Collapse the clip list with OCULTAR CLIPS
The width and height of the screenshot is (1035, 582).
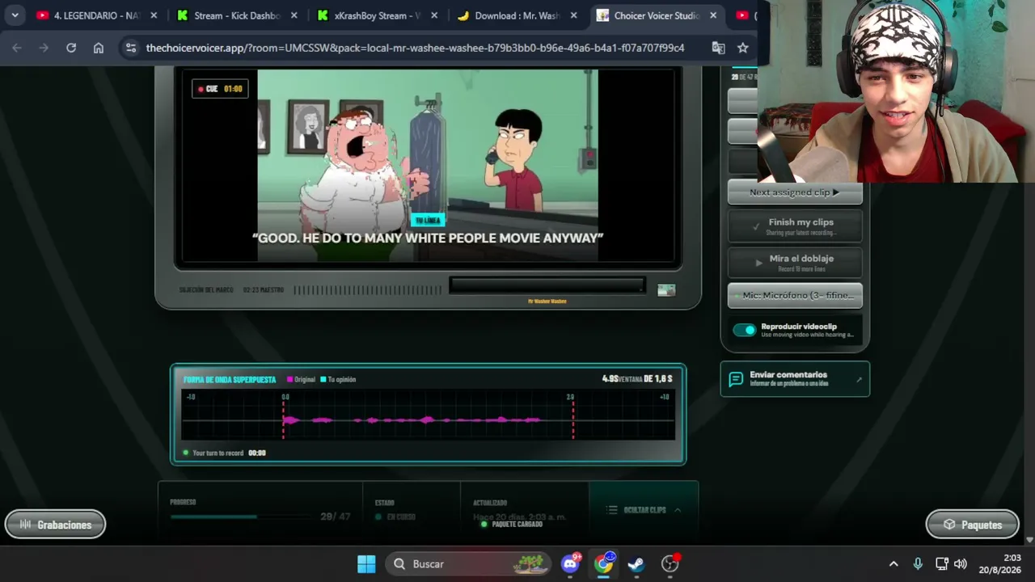click(x=644, y=510)
